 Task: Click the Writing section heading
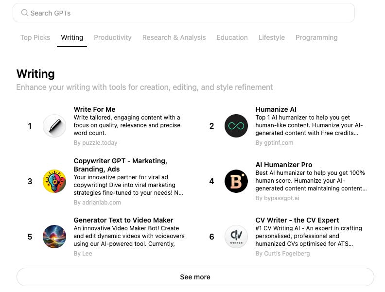pos(35,74)
